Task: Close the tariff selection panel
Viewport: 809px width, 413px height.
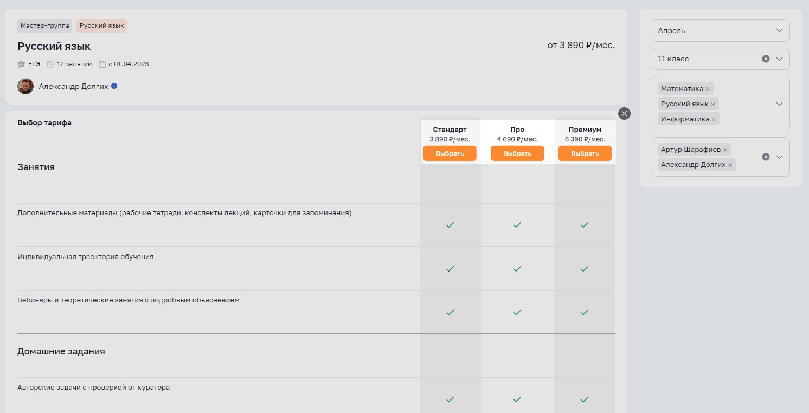Action: click(625, 113)
